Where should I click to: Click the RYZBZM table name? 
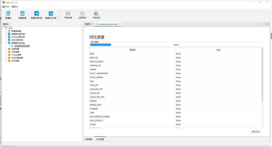[x=94, y=109]
